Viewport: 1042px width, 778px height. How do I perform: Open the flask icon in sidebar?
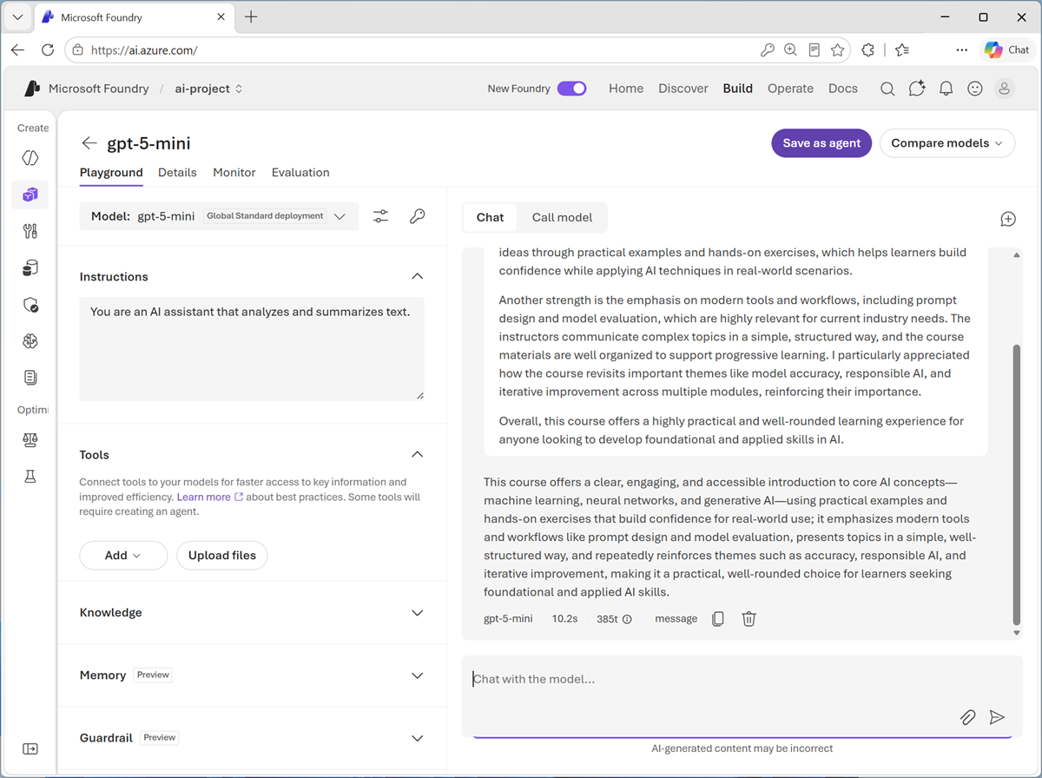point(30,477)
